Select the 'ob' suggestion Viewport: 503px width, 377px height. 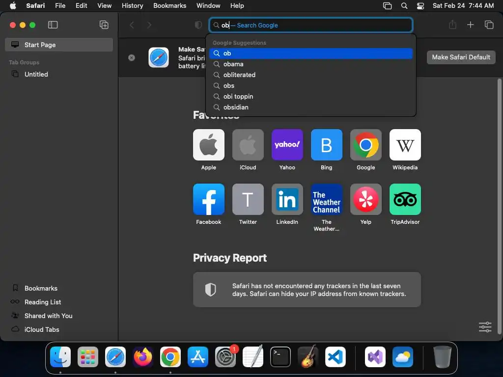(x=310, y=53)
